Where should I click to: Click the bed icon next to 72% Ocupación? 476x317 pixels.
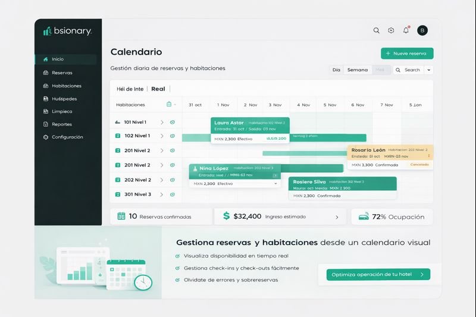click(362, 216)
